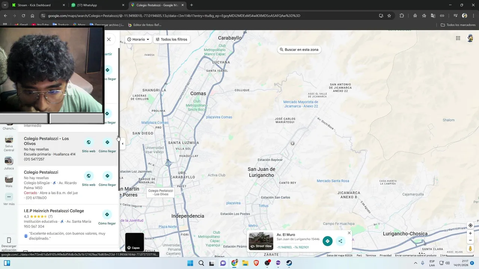Click the directions icon on Av. El Muro card

click(x=327, y=241)
